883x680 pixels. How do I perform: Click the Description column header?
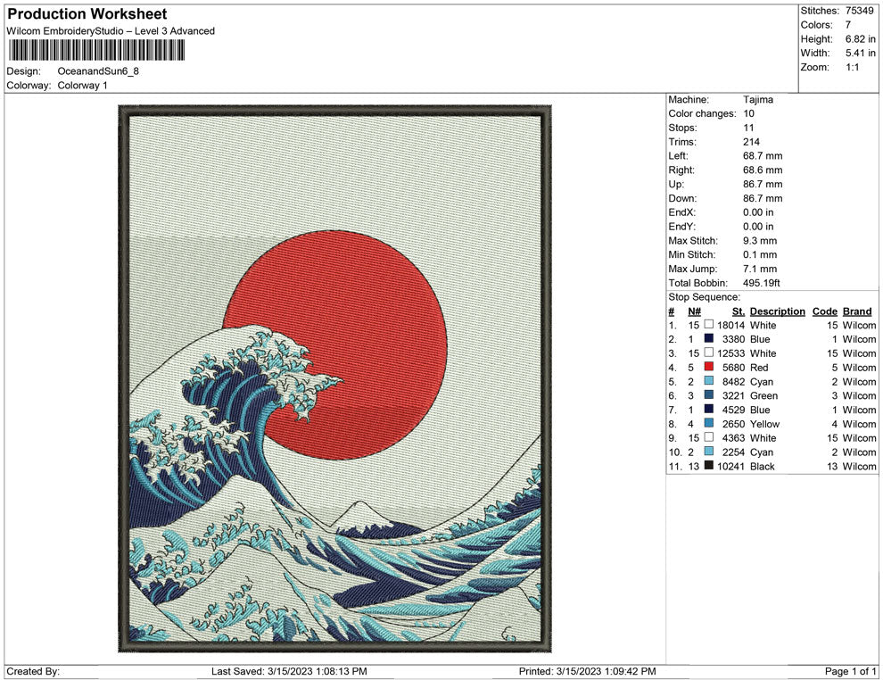click(x=778, y=311)
